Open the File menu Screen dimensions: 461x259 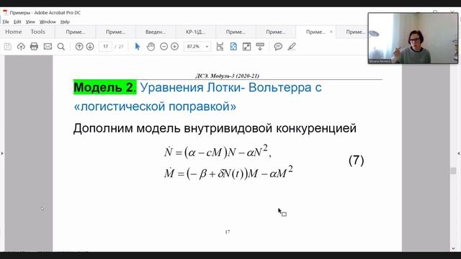click(x=6, y=22)
